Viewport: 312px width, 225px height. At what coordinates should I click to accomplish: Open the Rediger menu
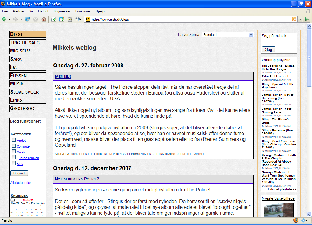tap(19, 11)
